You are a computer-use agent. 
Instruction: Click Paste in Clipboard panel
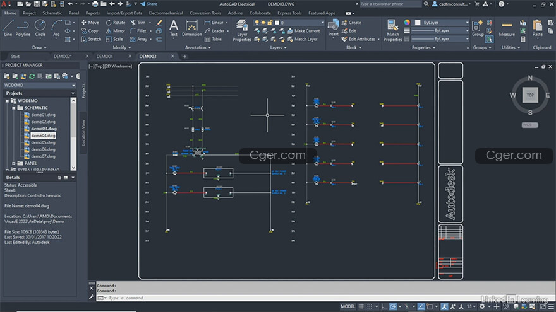537,28
